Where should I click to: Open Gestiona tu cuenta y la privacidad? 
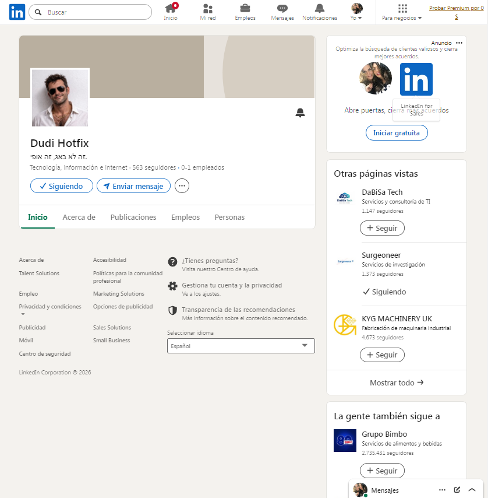pos(232,285)
